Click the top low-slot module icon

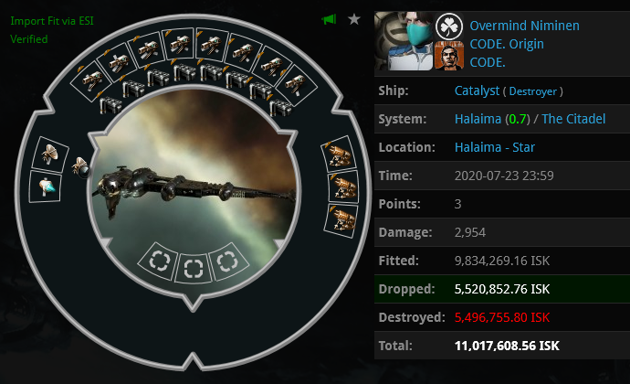point(341,155)
